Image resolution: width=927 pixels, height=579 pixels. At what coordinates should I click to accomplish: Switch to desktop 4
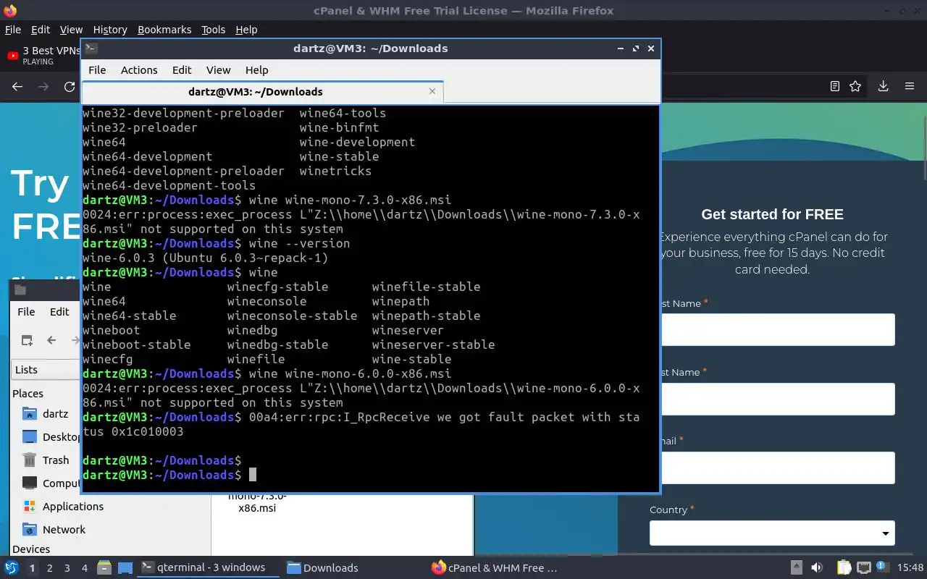click(85, 568)
